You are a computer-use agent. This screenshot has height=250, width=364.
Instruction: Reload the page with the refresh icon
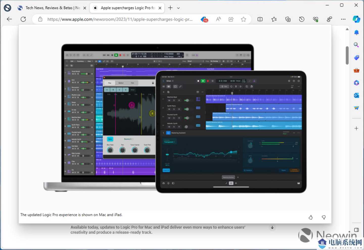23,19
